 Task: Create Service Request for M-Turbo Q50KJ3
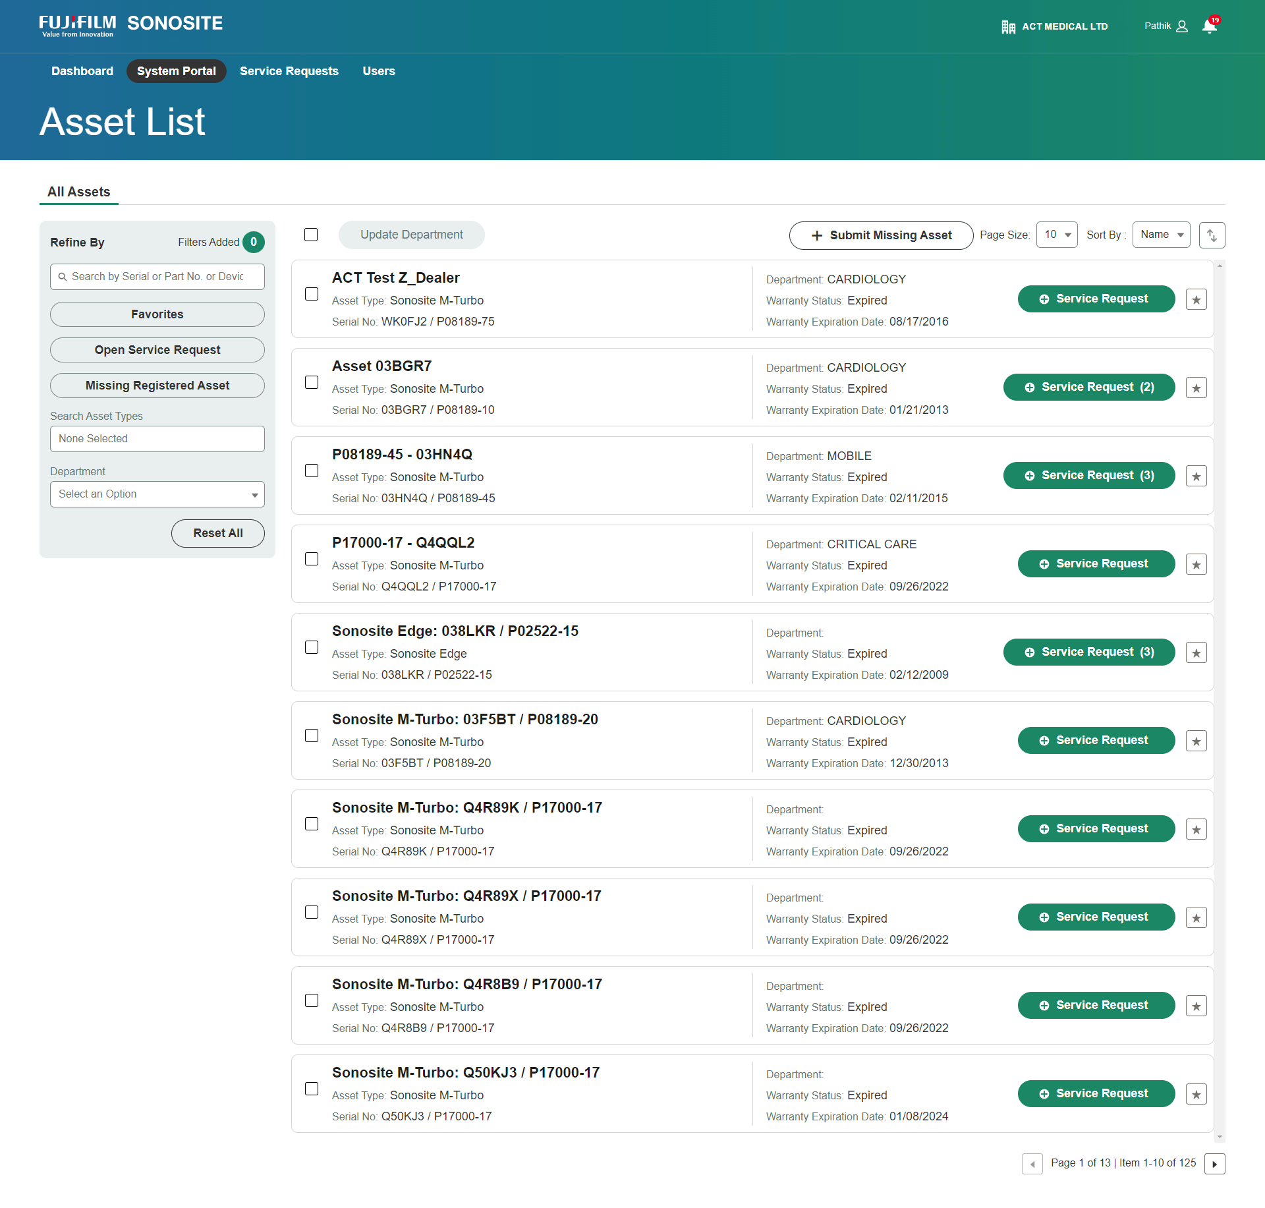tap(1096, 1094)
